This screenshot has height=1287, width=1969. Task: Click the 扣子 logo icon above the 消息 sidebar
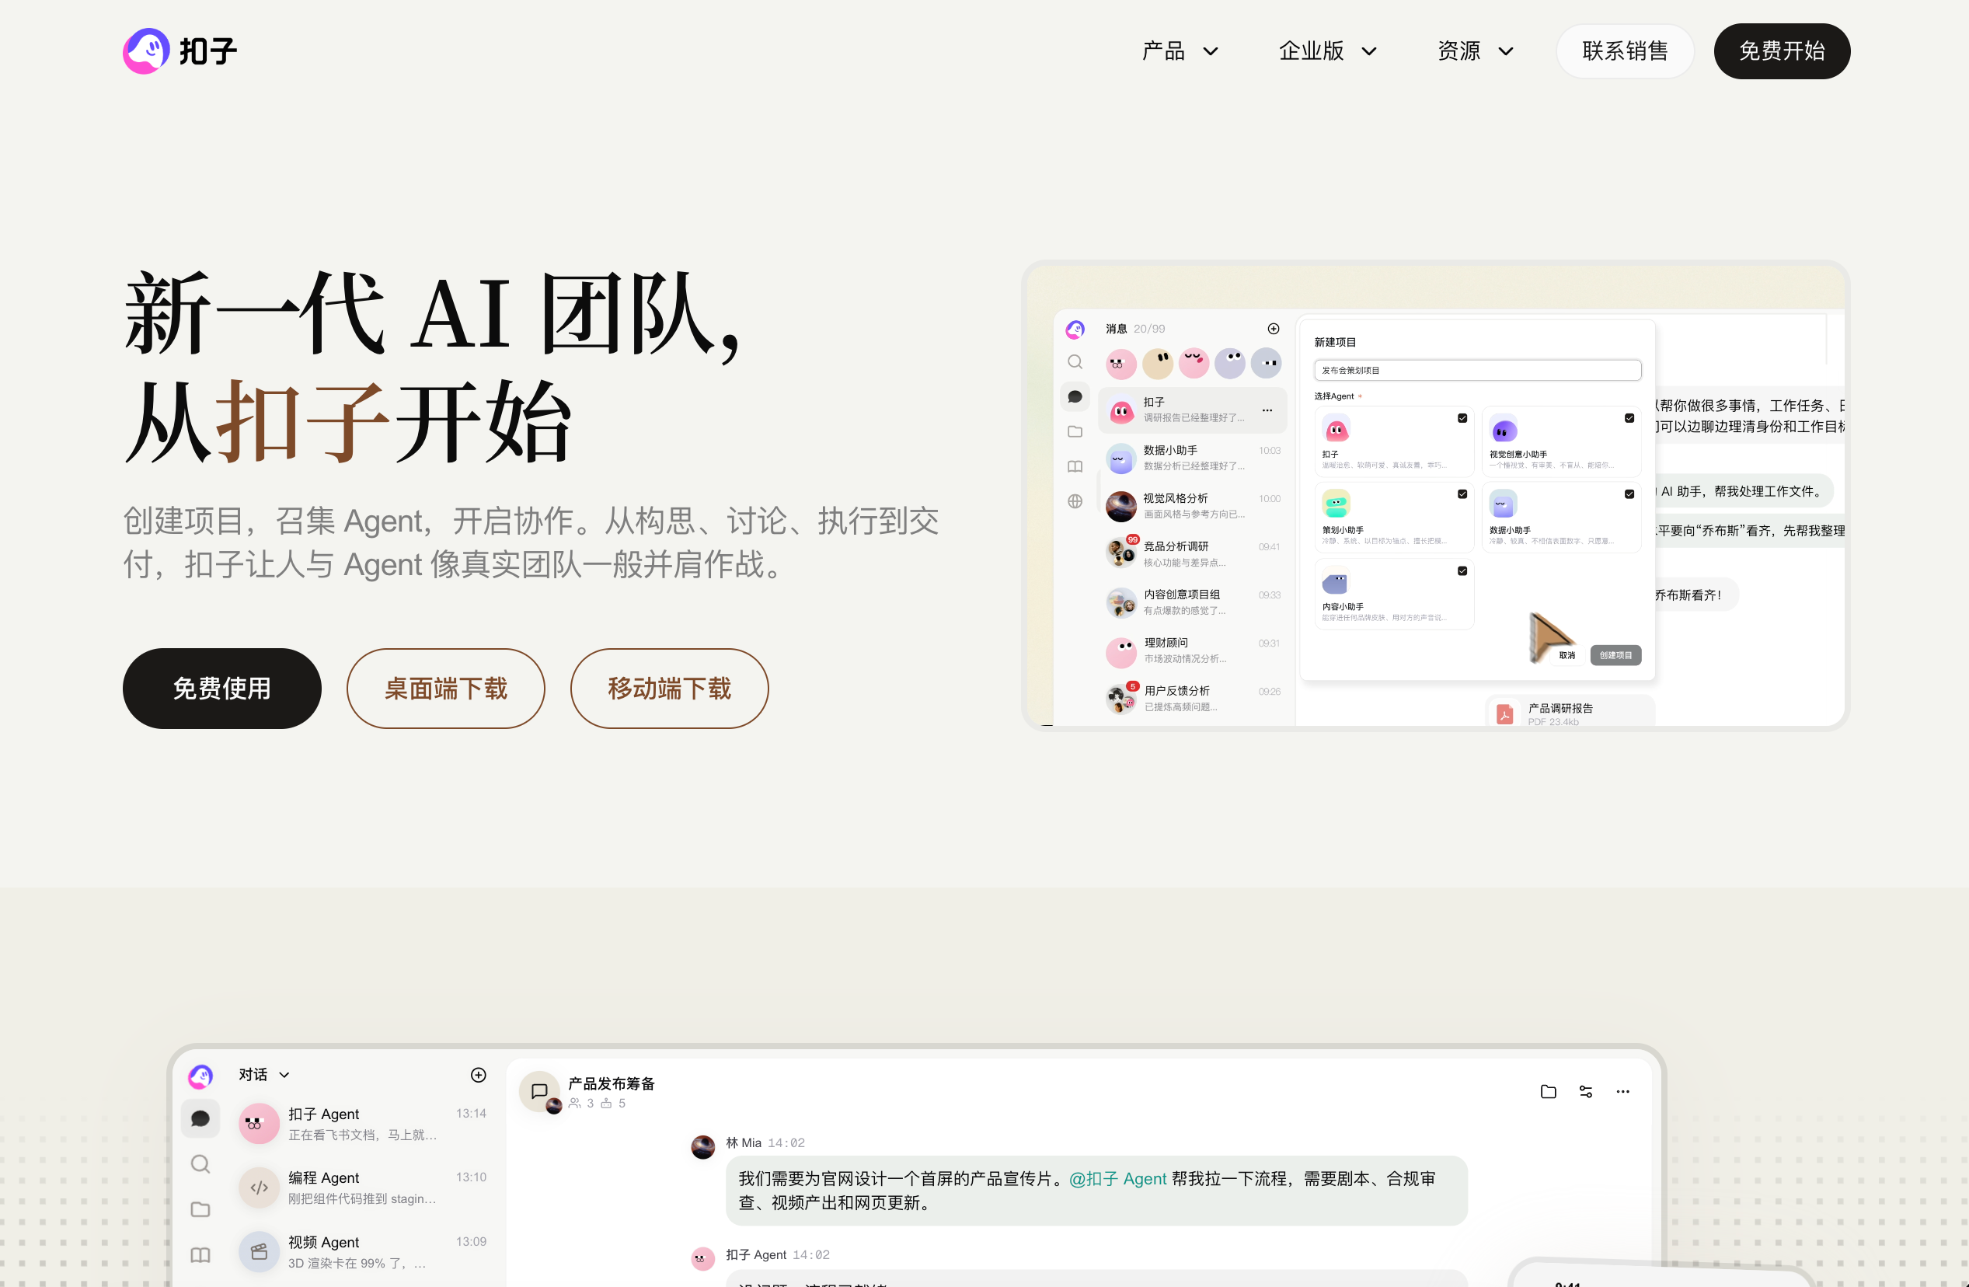pos(1075,330)
